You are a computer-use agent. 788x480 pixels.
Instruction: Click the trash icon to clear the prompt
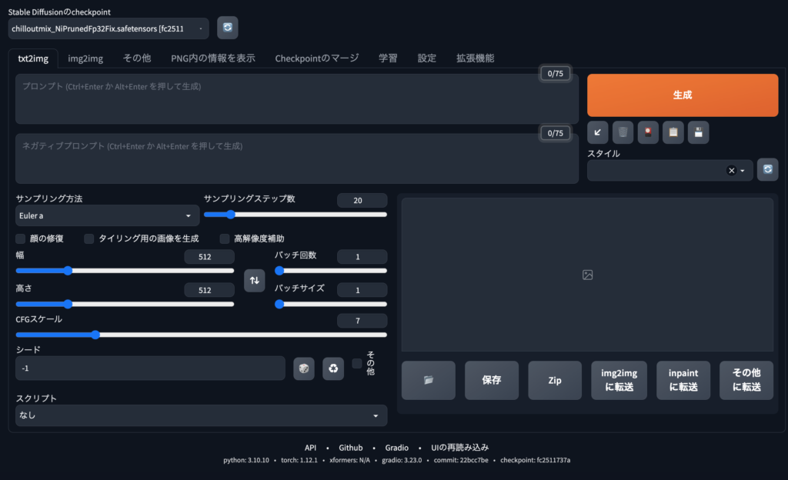623,132
